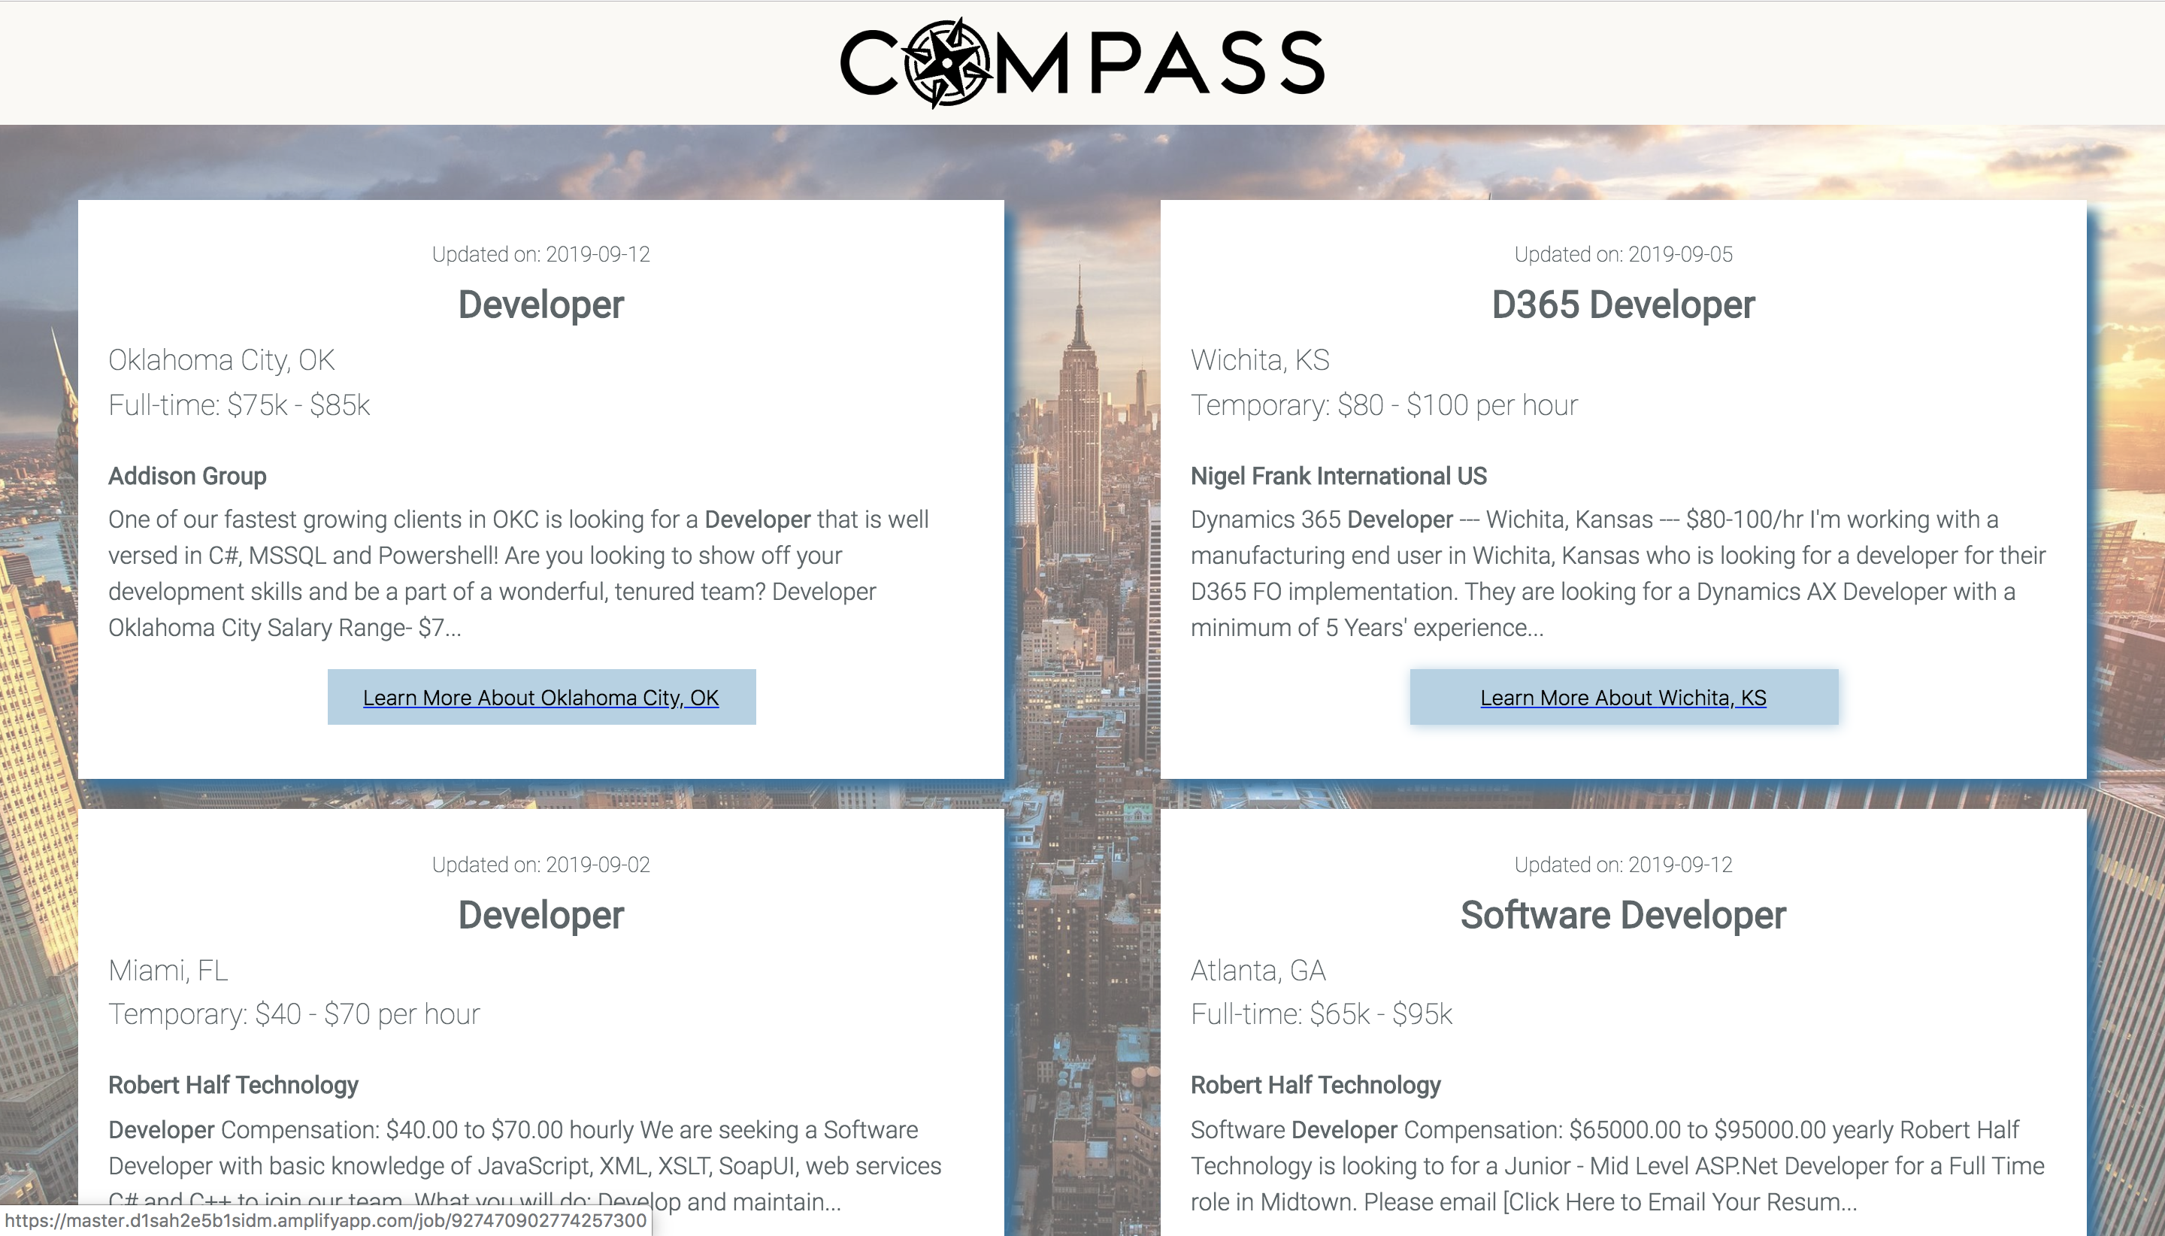Click the Software Developer job title

[1623, 915]
